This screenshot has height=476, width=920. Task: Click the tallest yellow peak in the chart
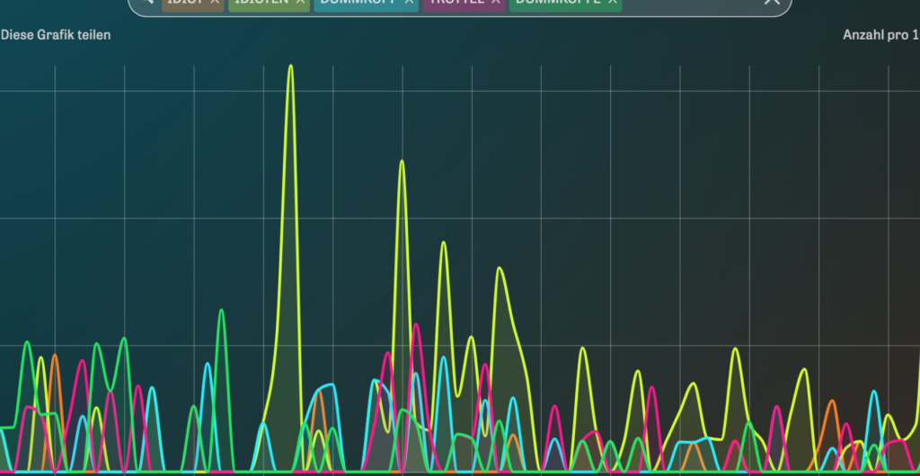point(290,66)
